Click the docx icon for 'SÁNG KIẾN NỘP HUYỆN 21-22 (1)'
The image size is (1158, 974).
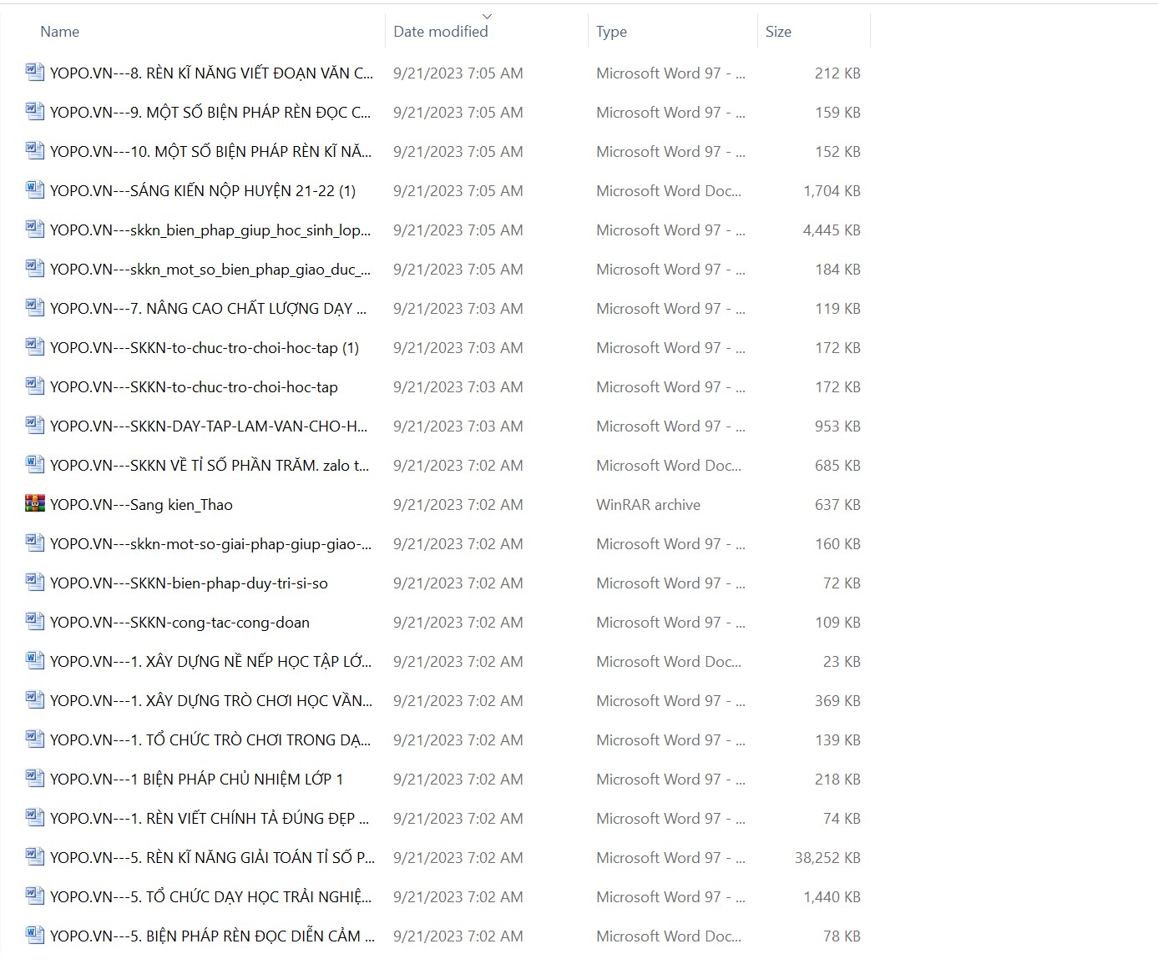click(35, 190)
